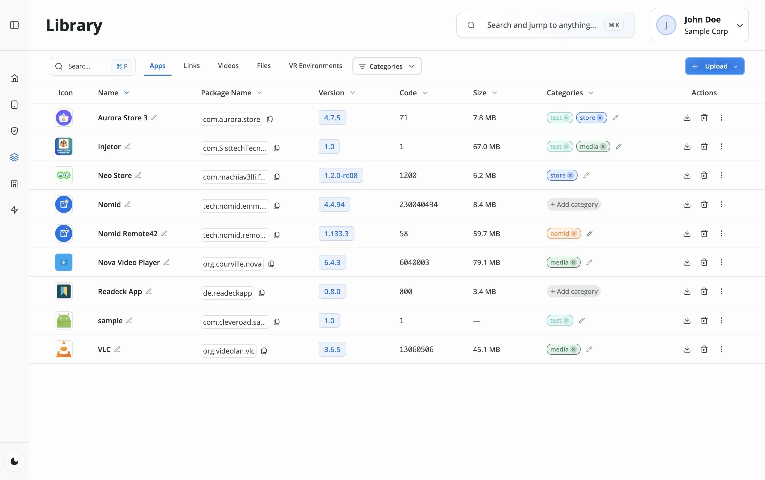Viewport: 765px width, 480px height.
Task: Open the Categories filter dropdown
Action: tap(387, 66)
